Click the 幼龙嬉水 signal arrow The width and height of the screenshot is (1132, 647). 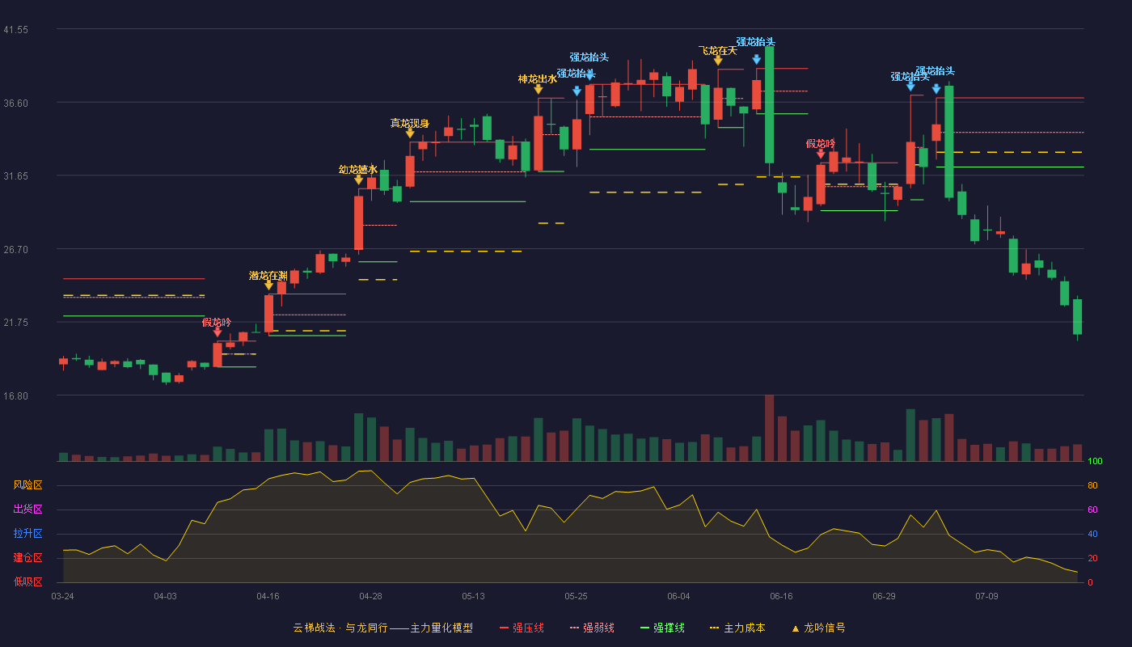click(x=358, y=180)
